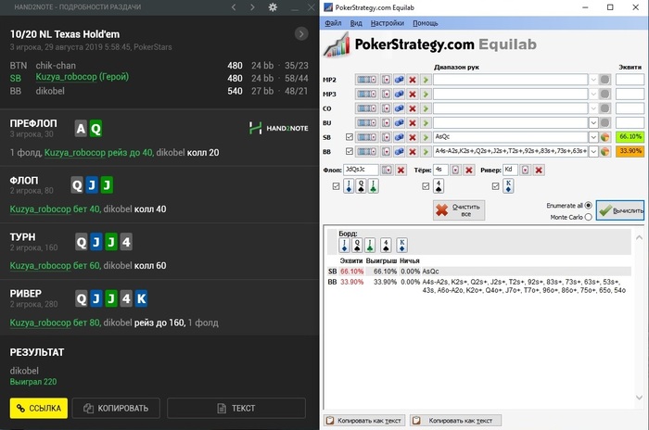This screenshot has height=430, width=649.
Task: Click Kuzya_robocop hero name in player list
Action: click(x=66, y=77)
